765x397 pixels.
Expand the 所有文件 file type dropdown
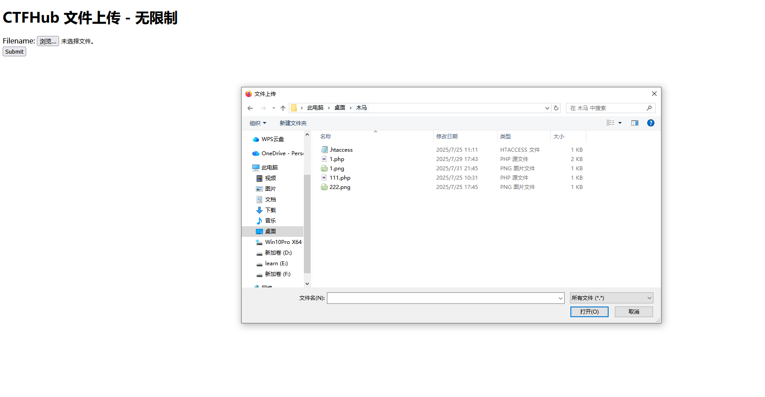click(x=611, y=298)
